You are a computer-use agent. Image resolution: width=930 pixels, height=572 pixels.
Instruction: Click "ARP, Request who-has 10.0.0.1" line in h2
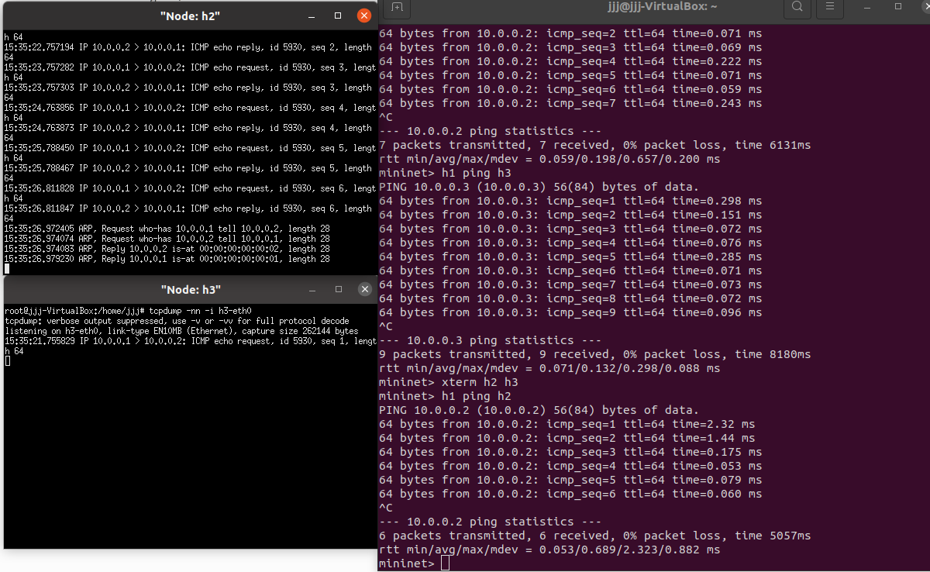point(167,229)
